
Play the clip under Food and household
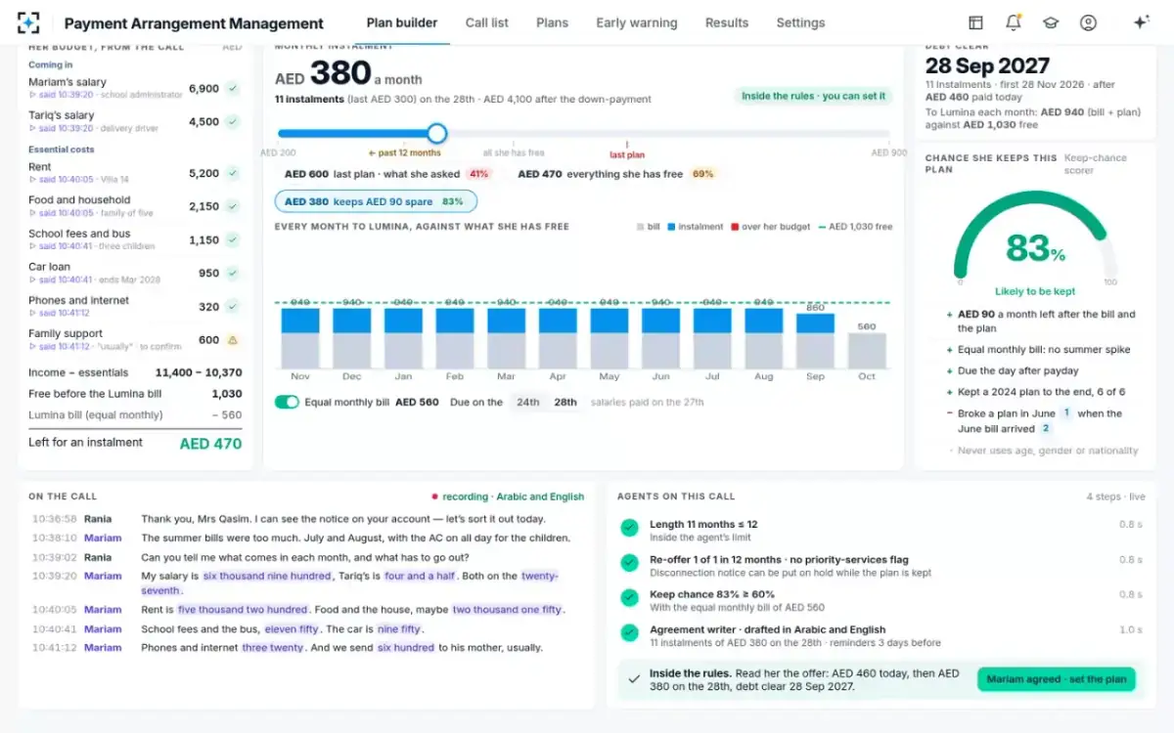(x=62, y=213)
